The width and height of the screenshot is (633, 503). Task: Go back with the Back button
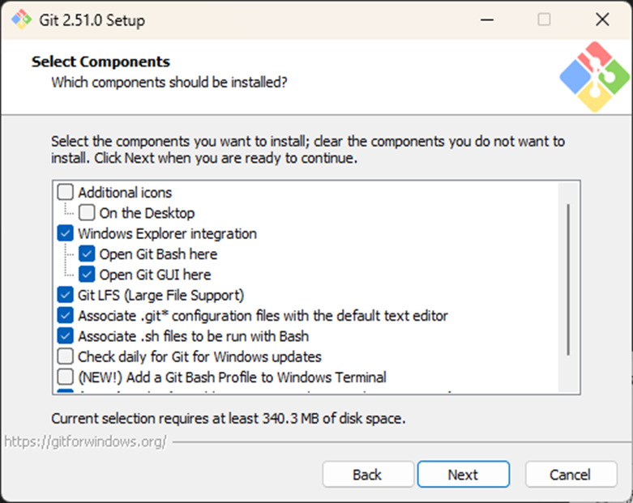pyautogui.click(x=366, y=475)
